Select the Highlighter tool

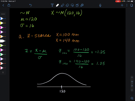click(x=62, y=5)
